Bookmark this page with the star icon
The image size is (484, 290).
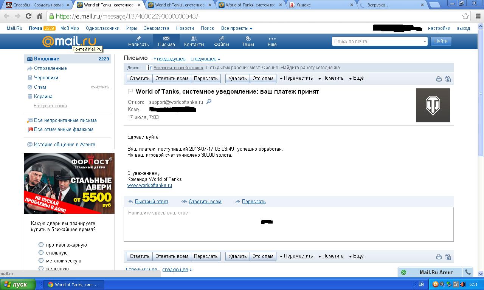[x=466, y=16]
